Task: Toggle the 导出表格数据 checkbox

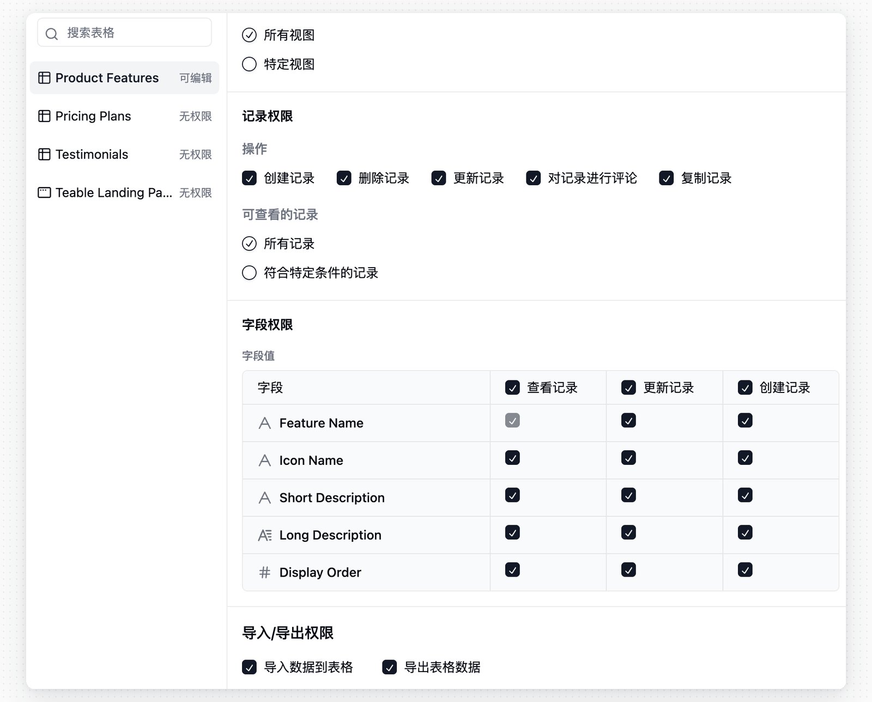Action: point(390,667)
